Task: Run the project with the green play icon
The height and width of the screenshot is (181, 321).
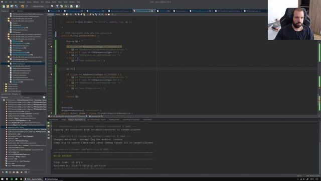Action: tap(66, 7)
